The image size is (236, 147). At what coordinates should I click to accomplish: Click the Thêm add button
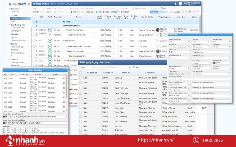point(36,12)
